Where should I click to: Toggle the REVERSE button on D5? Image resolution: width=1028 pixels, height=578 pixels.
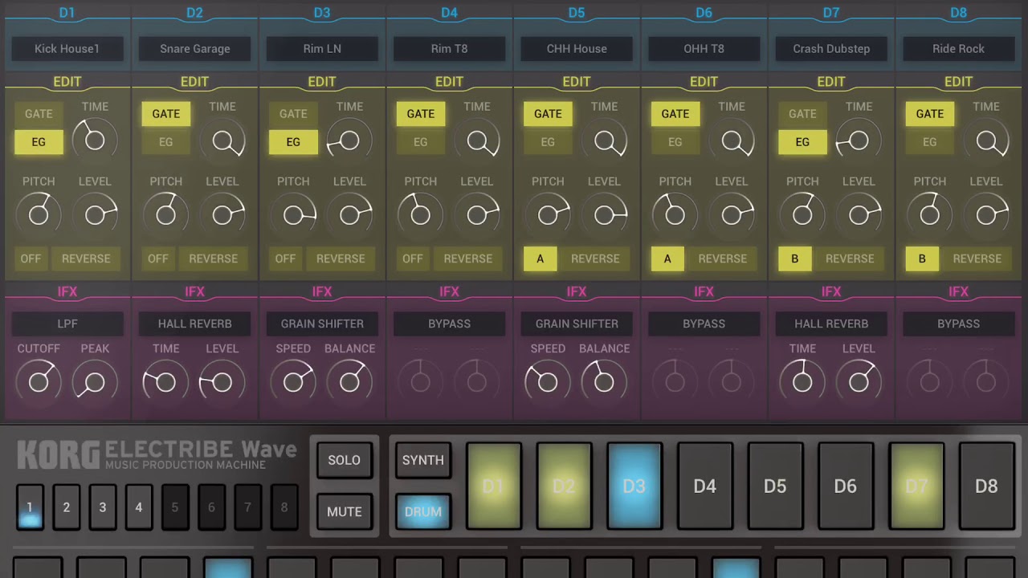point(595,258)
